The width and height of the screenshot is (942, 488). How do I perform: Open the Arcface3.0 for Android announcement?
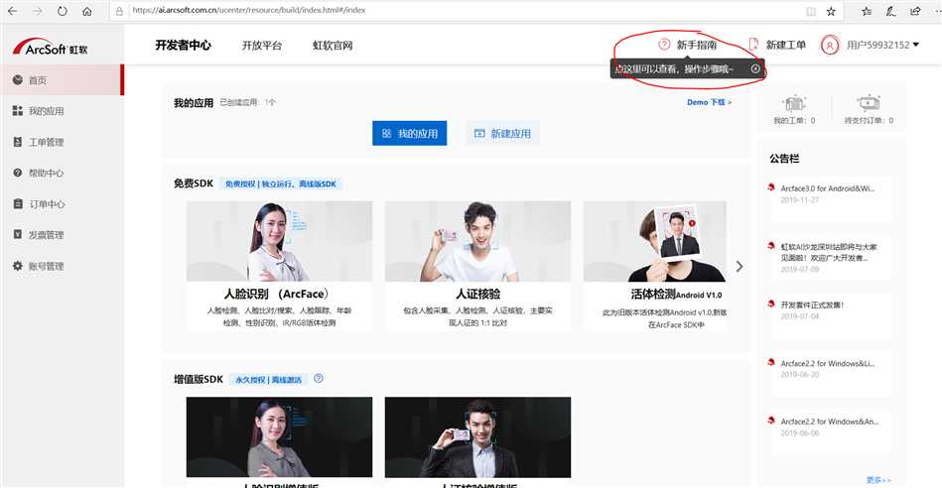[827, 188]
